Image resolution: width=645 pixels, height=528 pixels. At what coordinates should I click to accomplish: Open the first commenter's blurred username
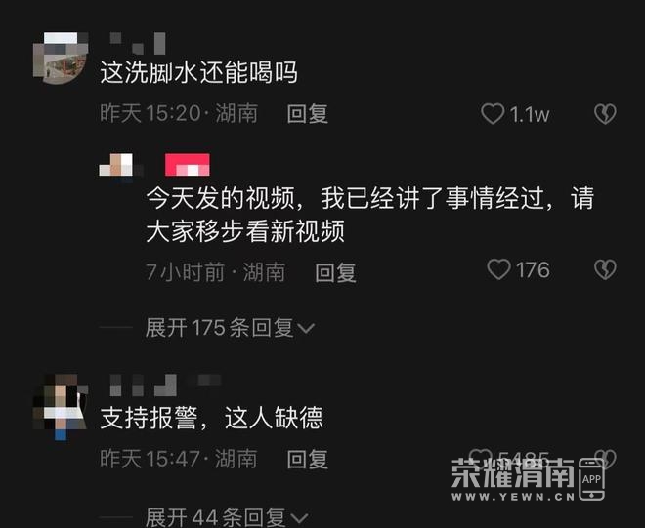click(x=138, y=44)
